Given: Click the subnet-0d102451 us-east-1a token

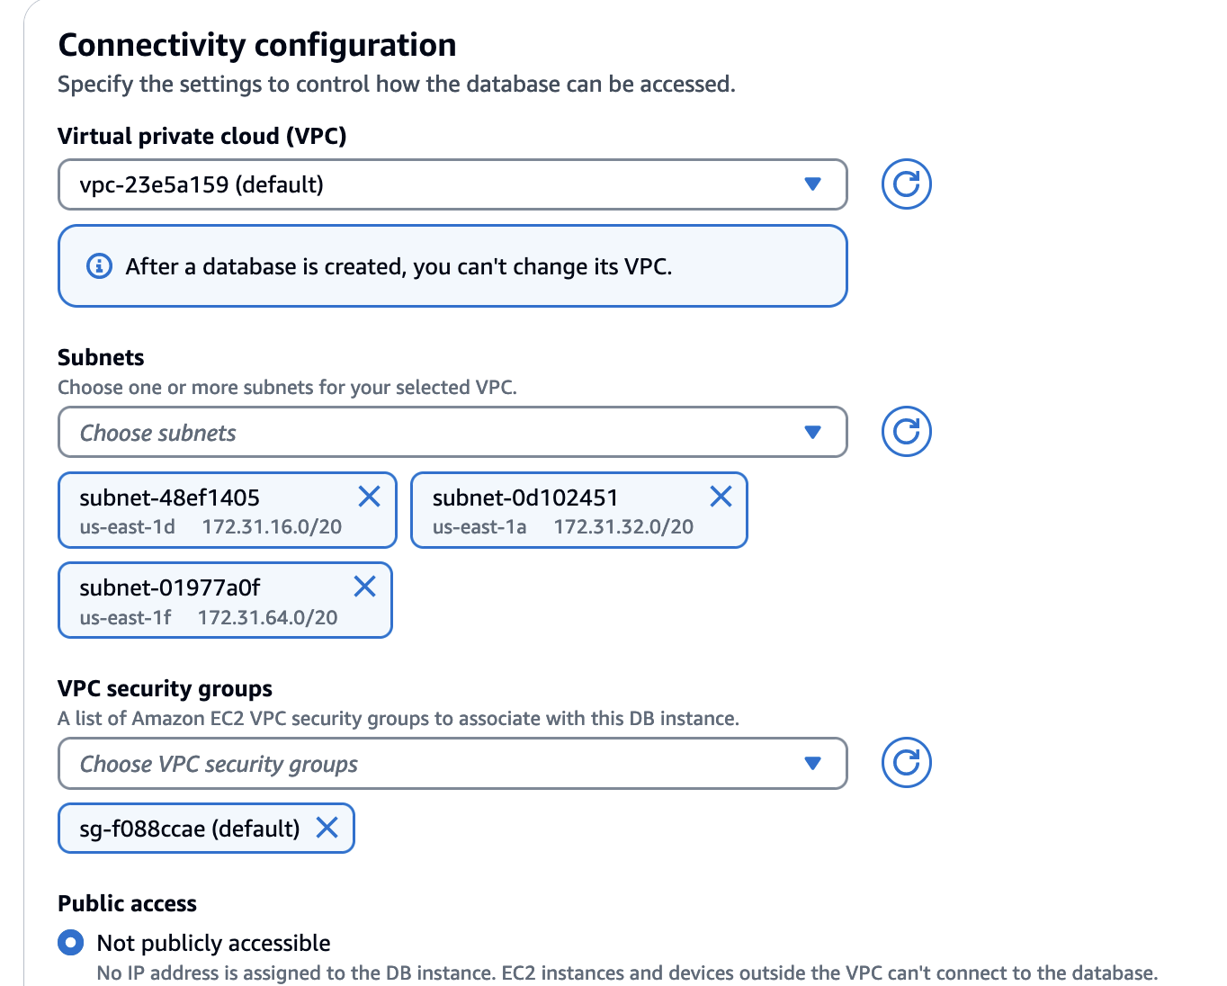Looking at the screenshot, I should pos(579,510).
